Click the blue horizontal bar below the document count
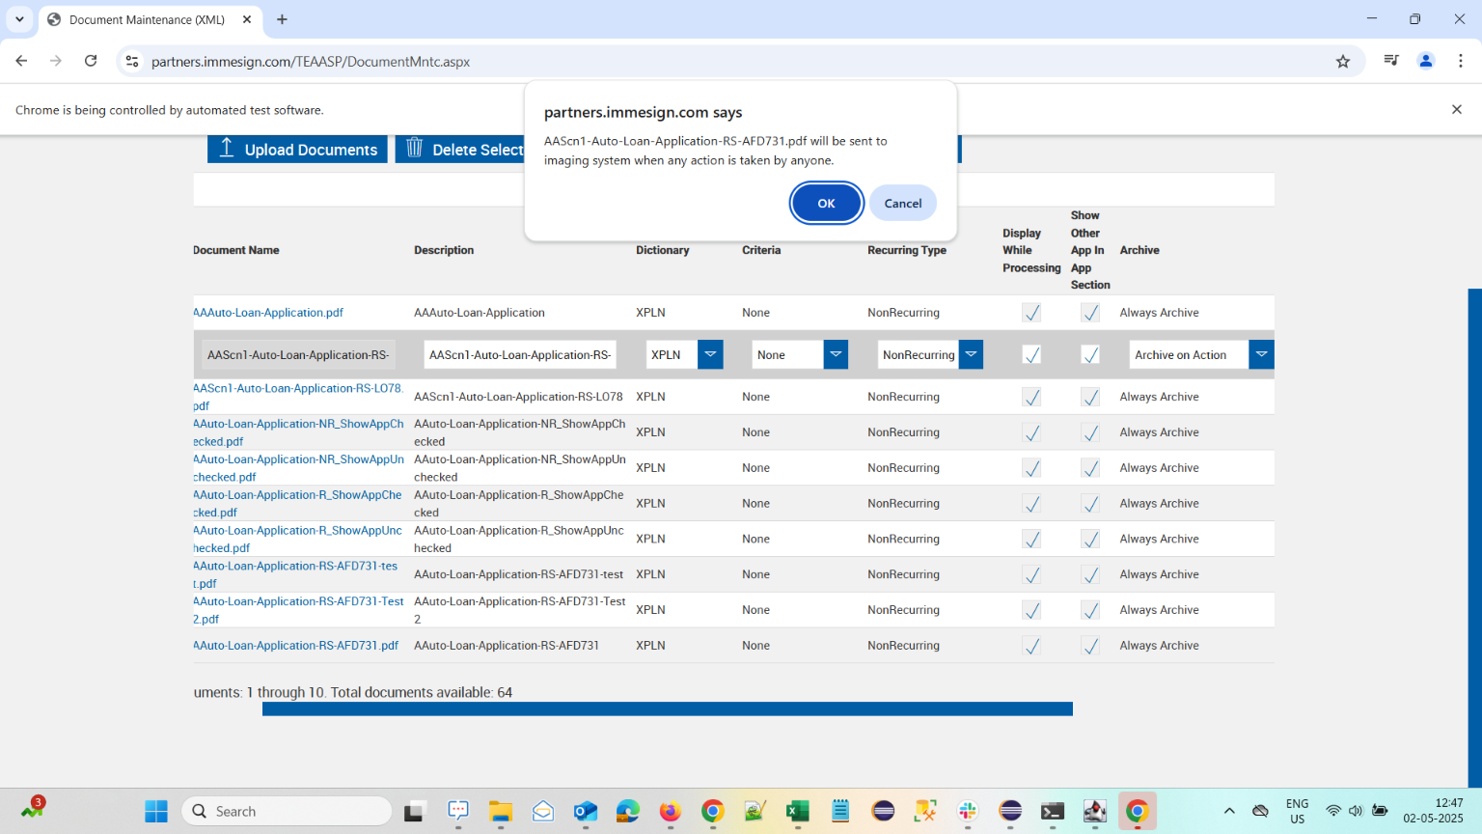This screenshot has width=1482, height=834. (x=668, y=709)
